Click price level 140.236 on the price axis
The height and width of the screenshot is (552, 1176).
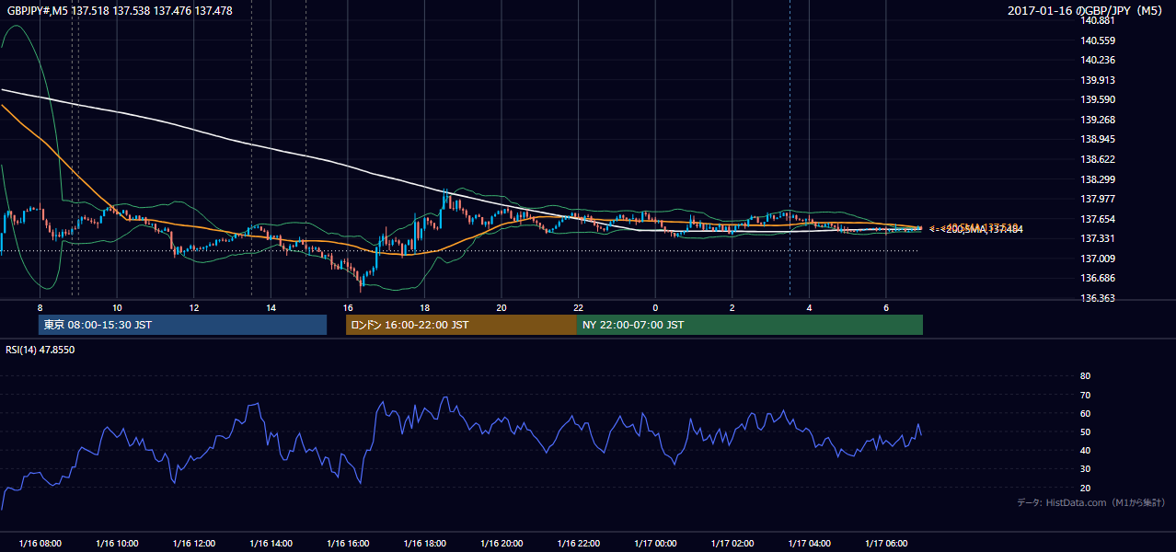1098,60
